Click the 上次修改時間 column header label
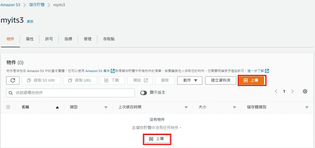315x148 pixels. (x=130, y=107)
